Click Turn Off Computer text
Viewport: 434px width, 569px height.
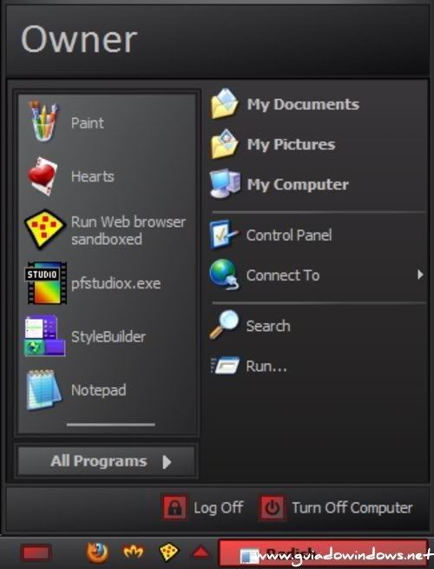tap(352, 507)
